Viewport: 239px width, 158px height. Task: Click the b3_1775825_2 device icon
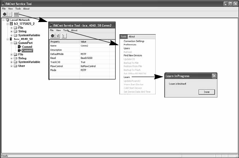[x=11, y=24]
